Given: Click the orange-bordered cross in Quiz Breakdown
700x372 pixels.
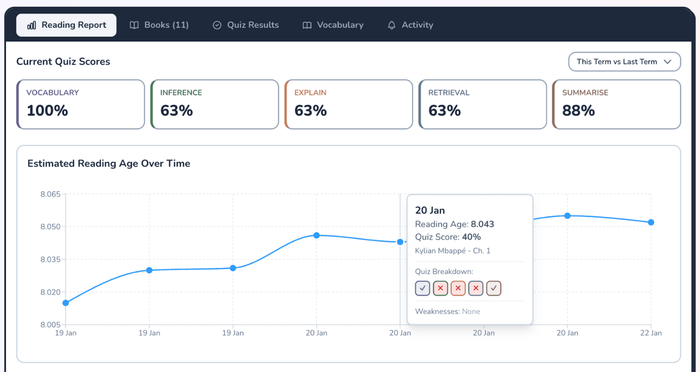Looking at the screenshot, I should click(458, 288).
